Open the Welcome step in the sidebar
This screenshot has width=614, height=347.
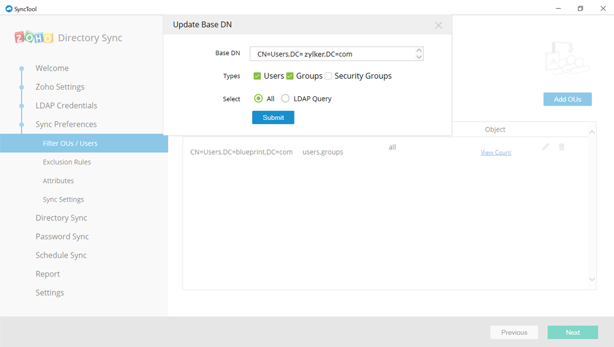click(x=52, y=68)
